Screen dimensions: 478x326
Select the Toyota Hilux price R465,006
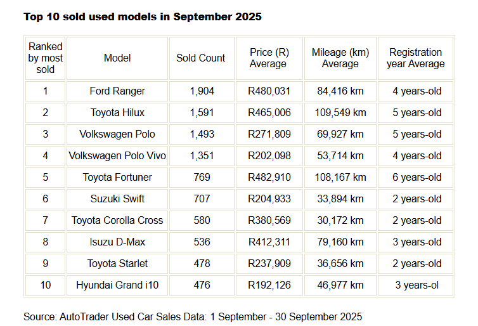pyautogui.click(x=270, y=113)
